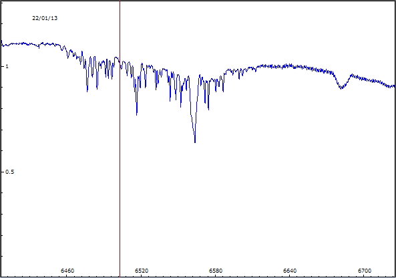Screen dimensions: 396x278
Task: Click the y-axis label 1
Action: [x=7, y=66]
